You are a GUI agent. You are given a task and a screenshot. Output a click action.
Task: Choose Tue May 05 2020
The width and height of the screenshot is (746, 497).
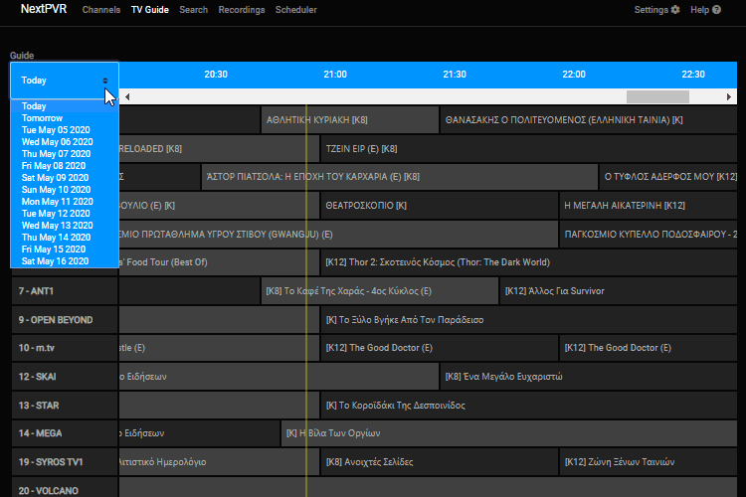(65, 130)
